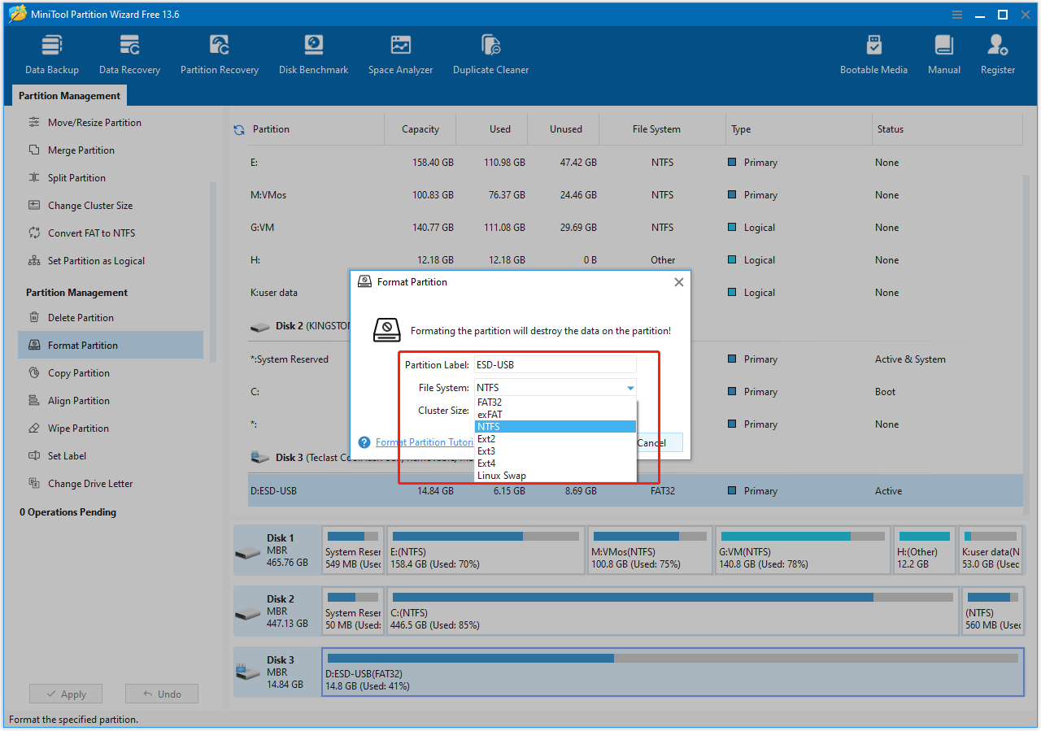Open Partition Recovery
Viewport: 1041px width, 731px height.
click(x=219, y=52)
